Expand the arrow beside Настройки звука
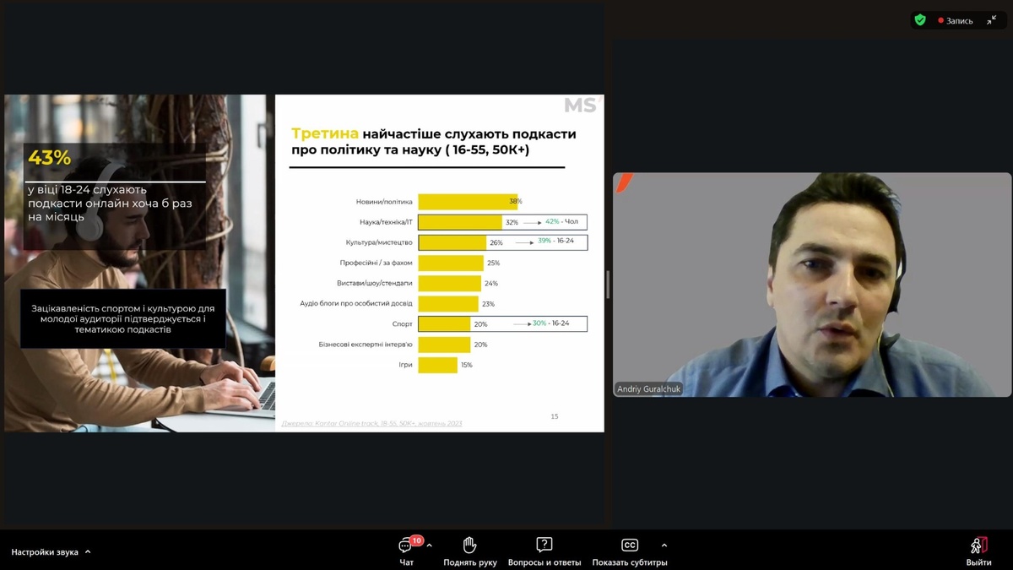Screen dimensions: 1013x570 88,552
